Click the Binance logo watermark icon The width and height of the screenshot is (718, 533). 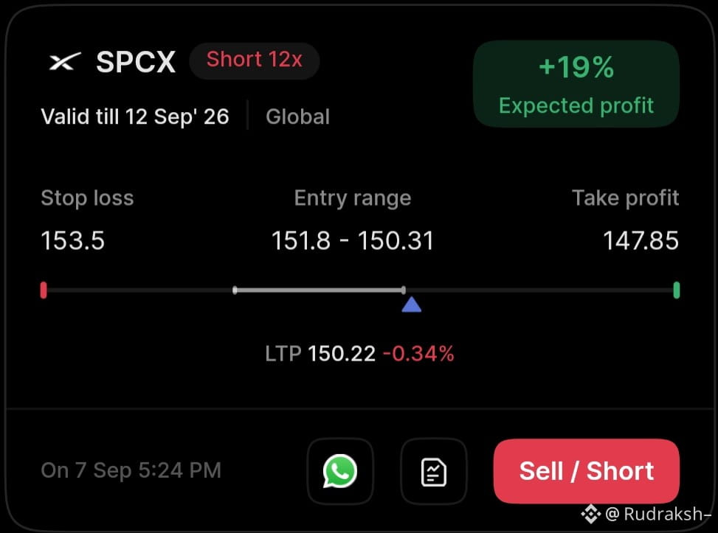coord(590,514)
